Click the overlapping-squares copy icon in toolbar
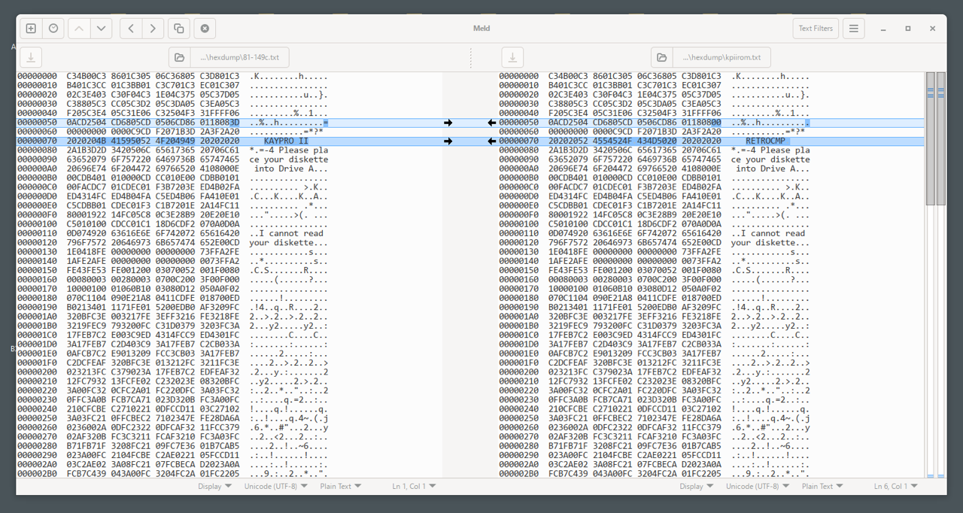 coord(179,29)
